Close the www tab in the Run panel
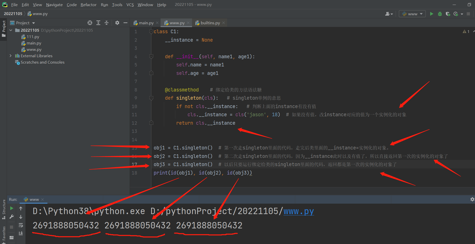The width and height of the screenshot is (475, 244). click(43, 199)
